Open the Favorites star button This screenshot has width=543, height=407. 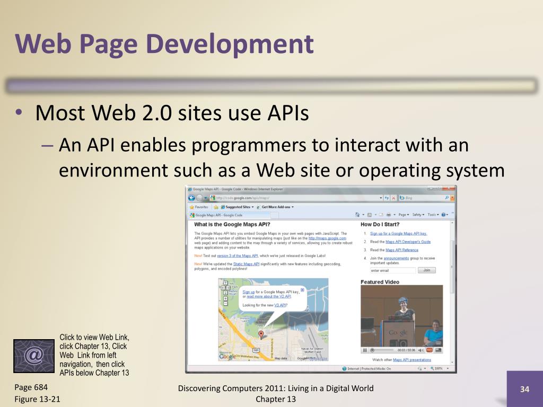pyautogui.click(x=199, y=207)
